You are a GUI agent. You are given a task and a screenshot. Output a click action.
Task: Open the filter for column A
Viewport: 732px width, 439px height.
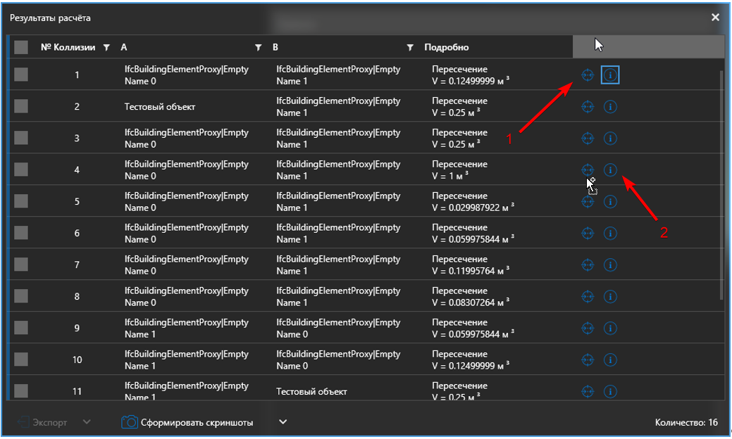pyautogui.click(x=258, y=48)
